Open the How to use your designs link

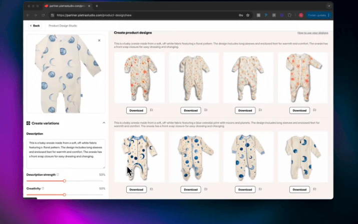pyautogui.click(x=312, y=33)
